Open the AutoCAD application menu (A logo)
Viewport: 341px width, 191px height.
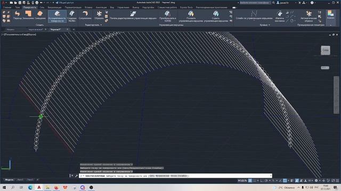[x=3, y=3]
